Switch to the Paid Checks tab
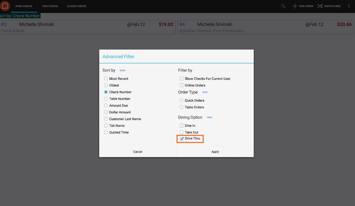Viewport: 355px width, 206px height. pyautogui.click(x=50, y=6)
